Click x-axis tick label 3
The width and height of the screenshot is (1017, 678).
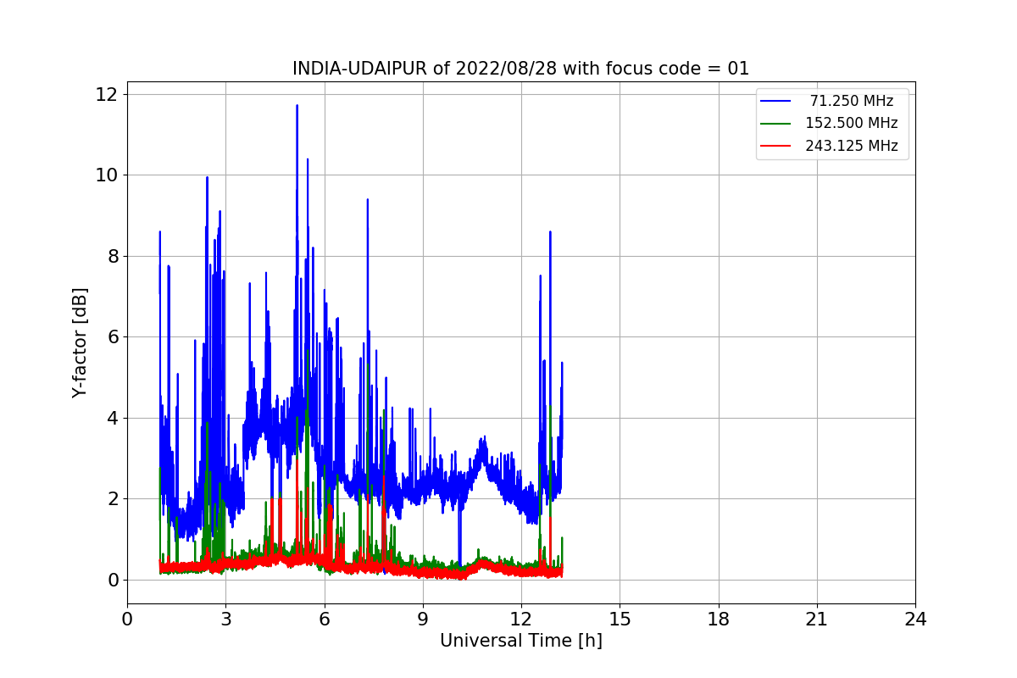(225, 620)
